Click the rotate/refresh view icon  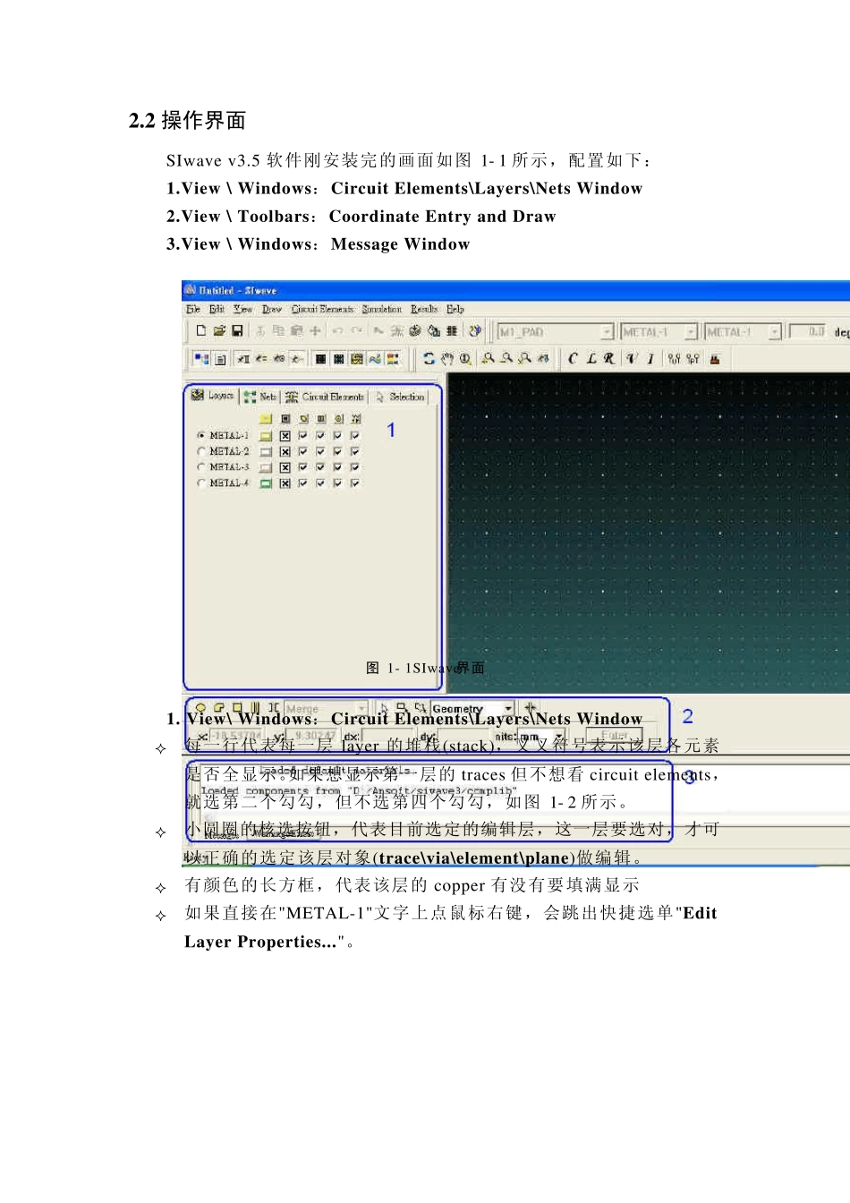tap(429, 359)
